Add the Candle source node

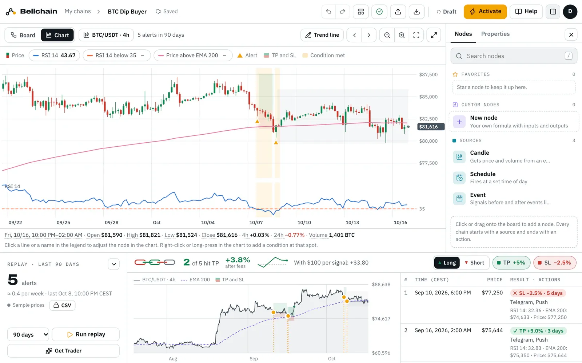(514, 156)
